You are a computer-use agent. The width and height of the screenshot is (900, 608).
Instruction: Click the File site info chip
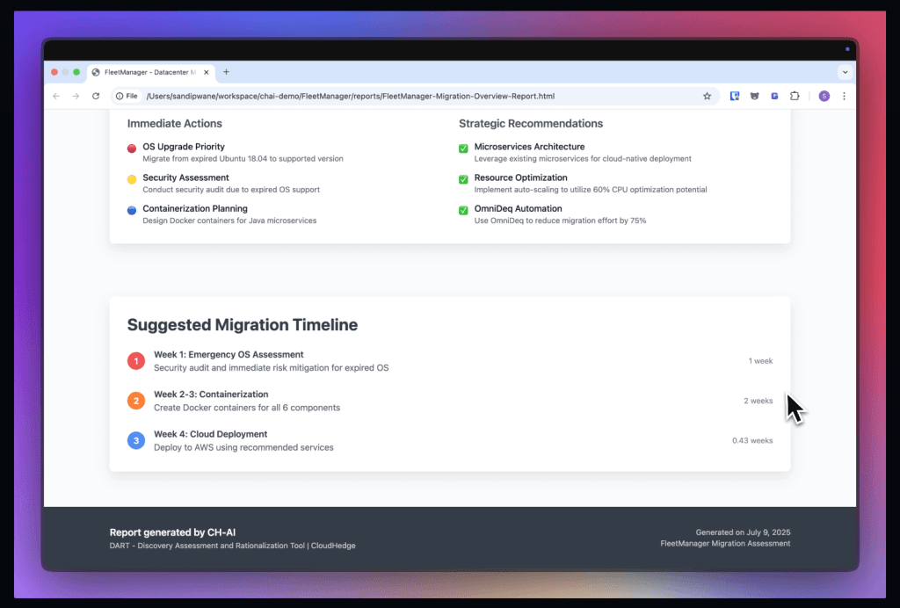point(127,96)
